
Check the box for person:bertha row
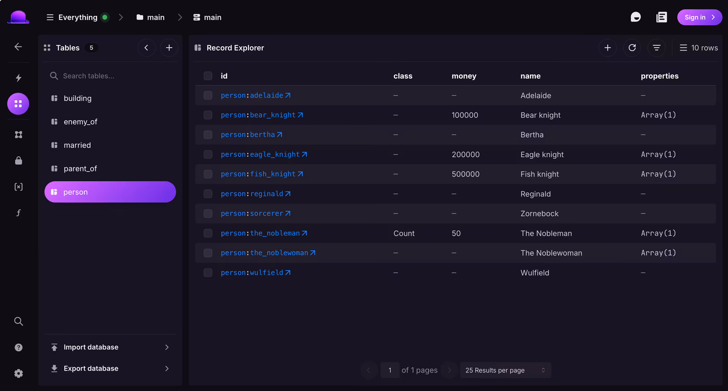coord(208,135)
